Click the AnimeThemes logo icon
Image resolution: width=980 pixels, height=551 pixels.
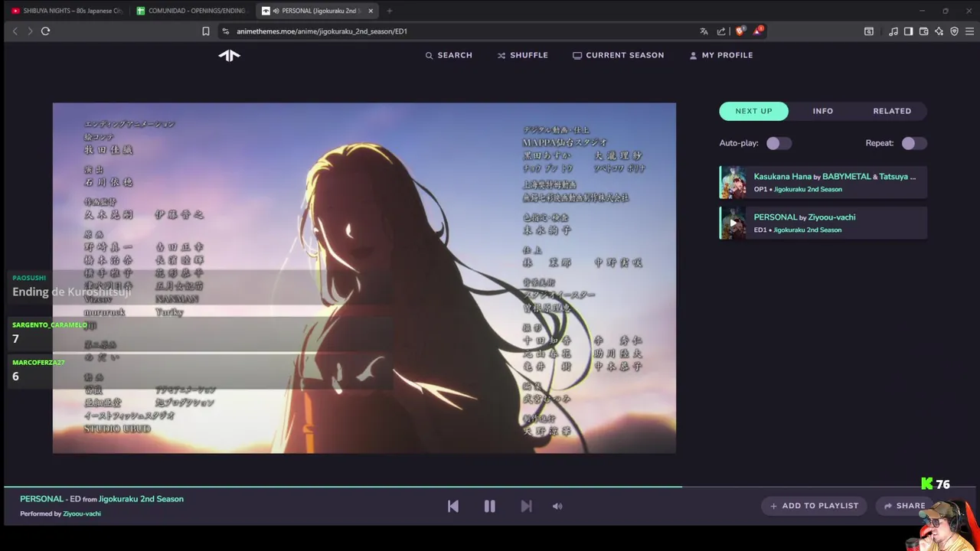pos(229,55)
